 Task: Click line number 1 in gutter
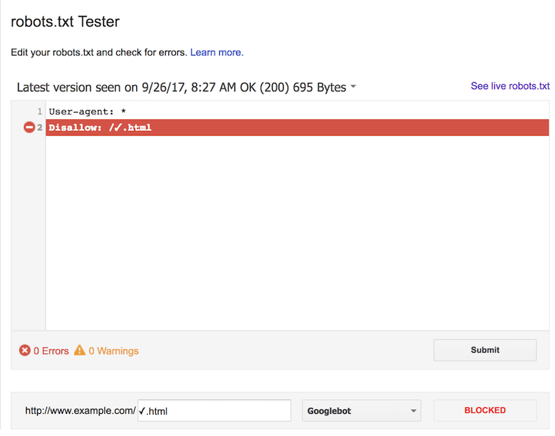point(40,112)
